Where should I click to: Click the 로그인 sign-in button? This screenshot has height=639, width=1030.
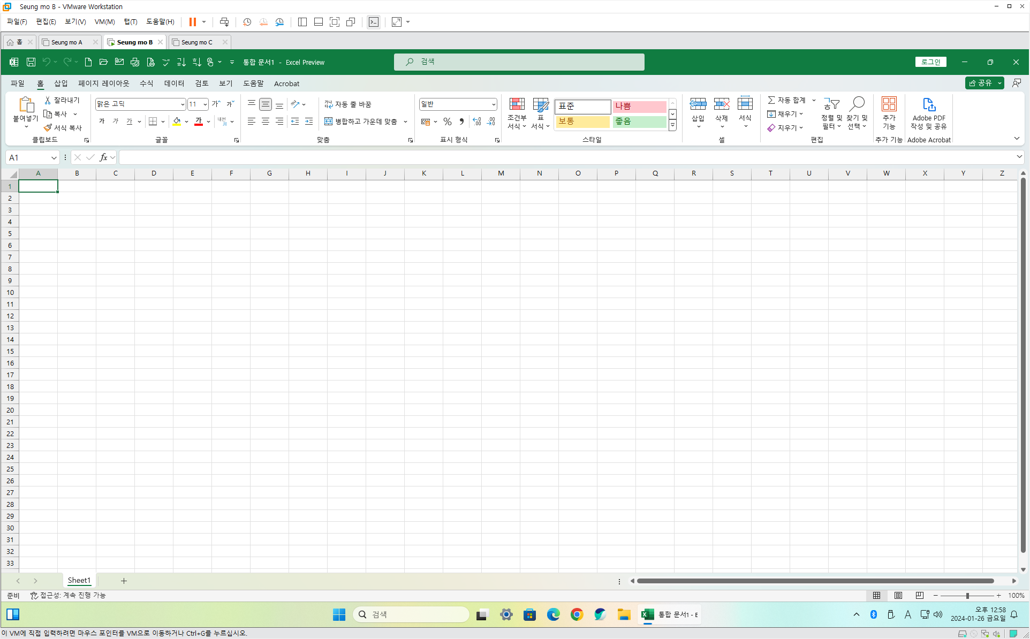930,62
